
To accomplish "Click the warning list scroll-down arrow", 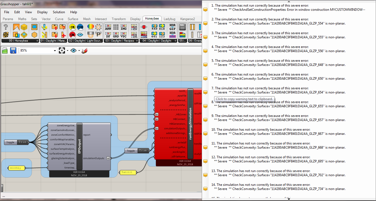I will click(289, 199).
